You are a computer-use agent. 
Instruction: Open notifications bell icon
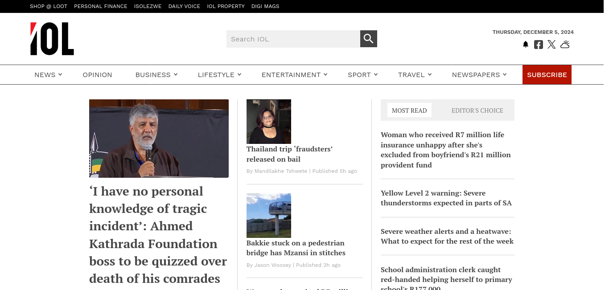[x=526, y=45]
